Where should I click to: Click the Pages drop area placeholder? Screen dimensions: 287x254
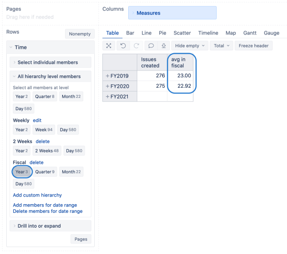pos(30,17)
